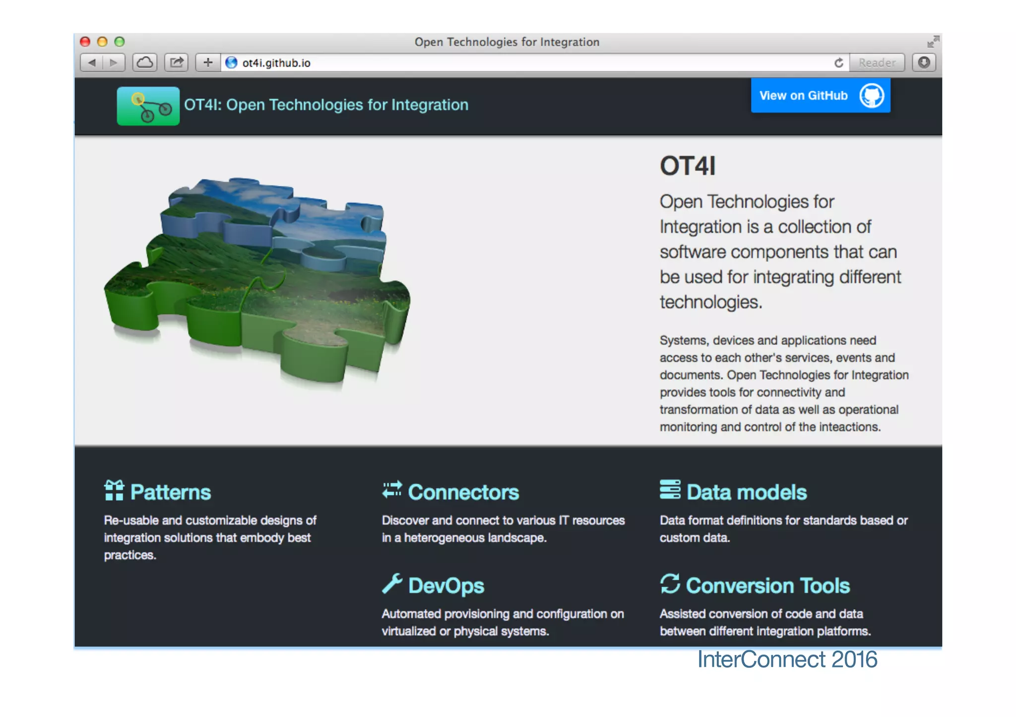
Task: Navigate to Conversion Tools
Action: [767, 586]
